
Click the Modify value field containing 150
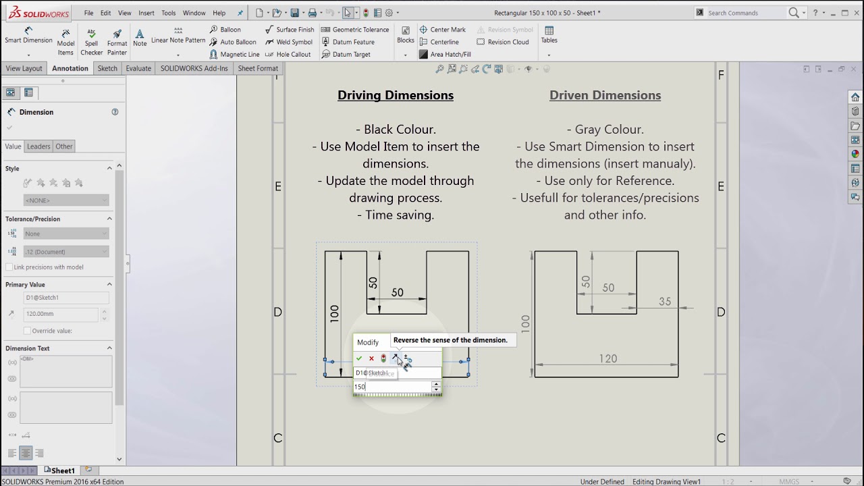(x=393, y=387)
